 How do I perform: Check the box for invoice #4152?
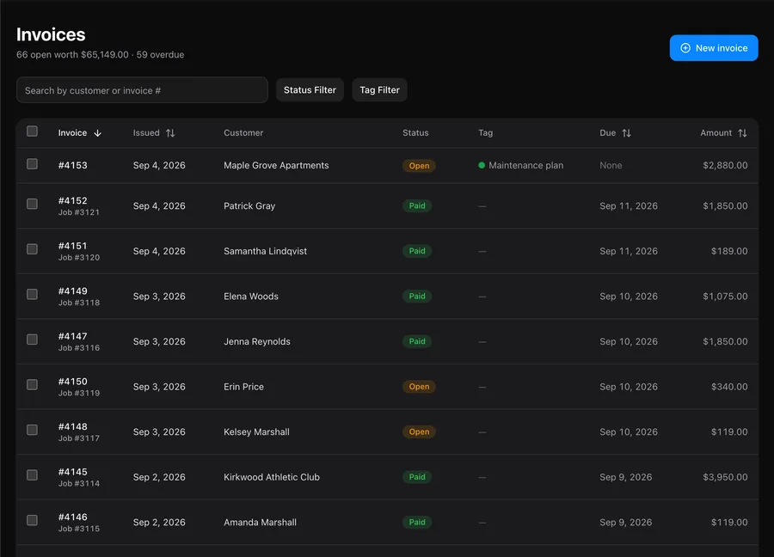pos(32,204)
